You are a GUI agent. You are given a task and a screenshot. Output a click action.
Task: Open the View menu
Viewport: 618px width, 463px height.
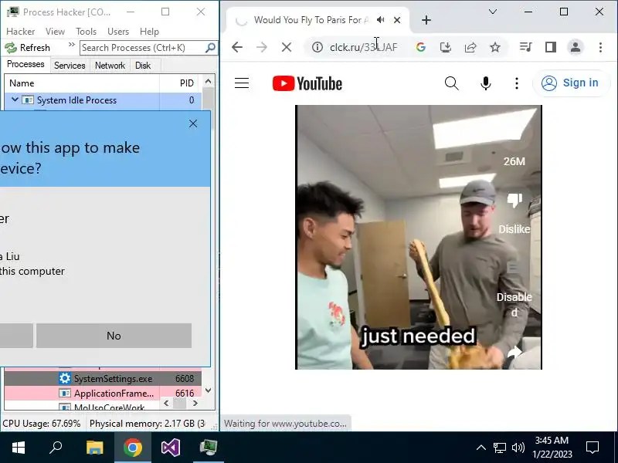tap(55, 32)
